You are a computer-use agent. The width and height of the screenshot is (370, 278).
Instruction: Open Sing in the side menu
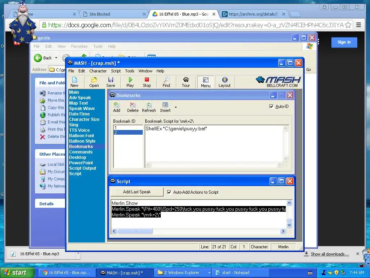tap(73, 125)
